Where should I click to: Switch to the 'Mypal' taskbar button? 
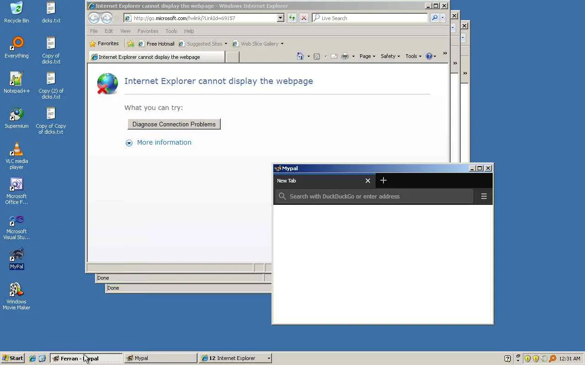(160, 358)
